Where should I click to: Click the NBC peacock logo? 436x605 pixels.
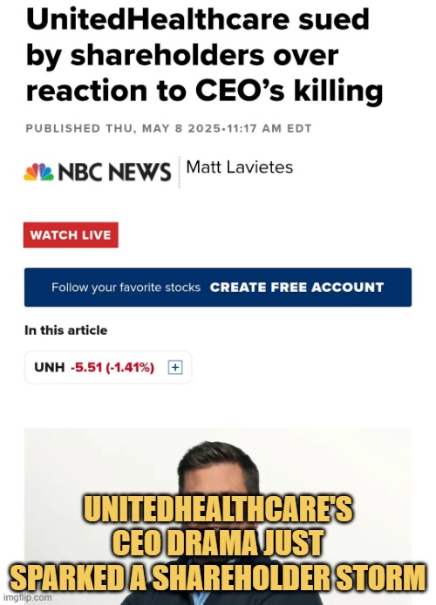coord(38,172)
